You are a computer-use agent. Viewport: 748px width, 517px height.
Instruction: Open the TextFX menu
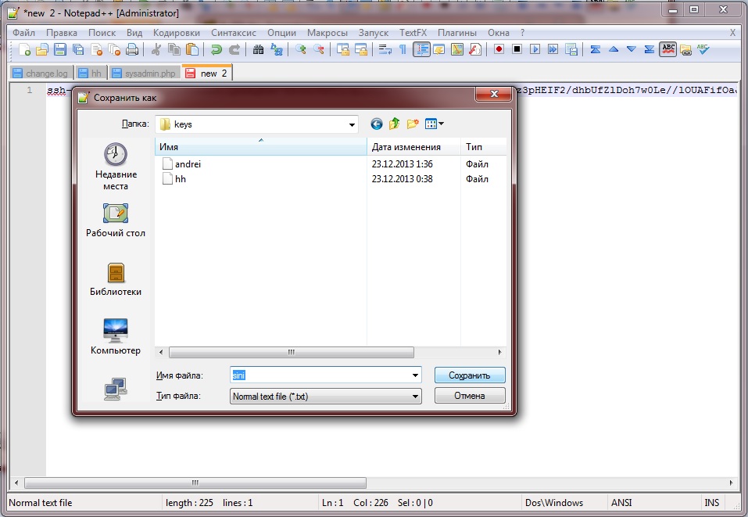[x=413, y=33]
